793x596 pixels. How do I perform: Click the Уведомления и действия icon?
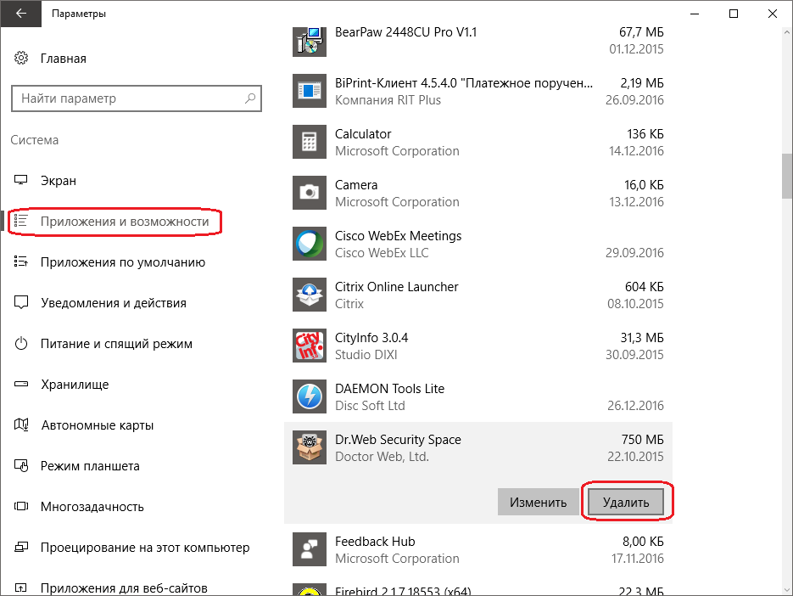click(x=20, y=303)
